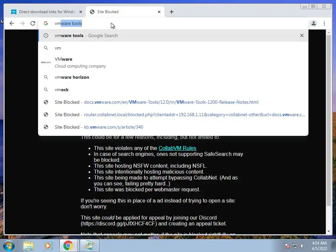
Task: Open the router.collabnet.local blocked.php suggestion
Action: [x=173, y=115]
